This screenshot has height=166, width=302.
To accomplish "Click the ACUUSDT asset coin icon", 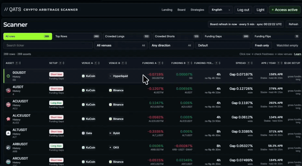I will pyautogui.click(x=8, y=104).
